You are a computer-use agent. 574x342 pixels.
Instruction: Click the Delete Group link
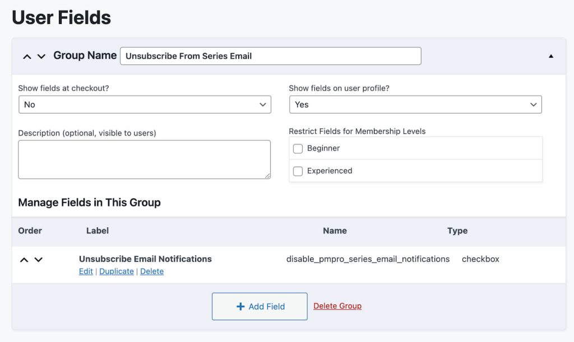(337, 306)
